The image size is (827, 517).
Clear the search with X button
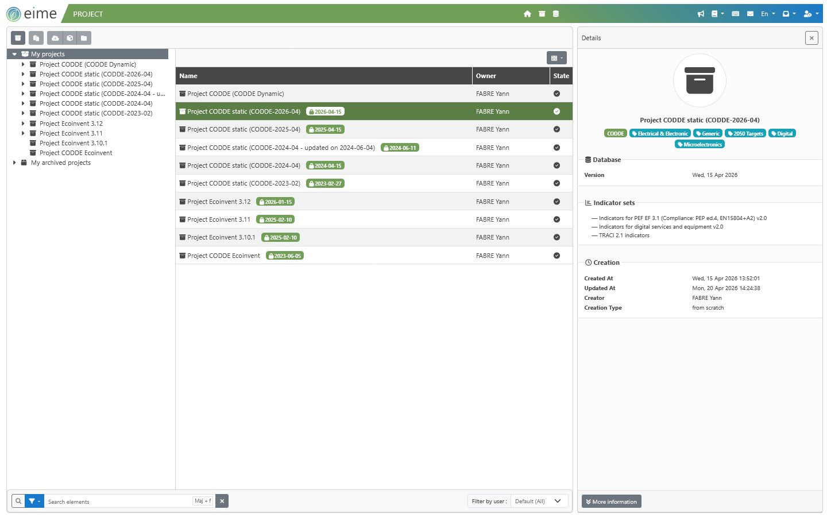click(222, 501)
